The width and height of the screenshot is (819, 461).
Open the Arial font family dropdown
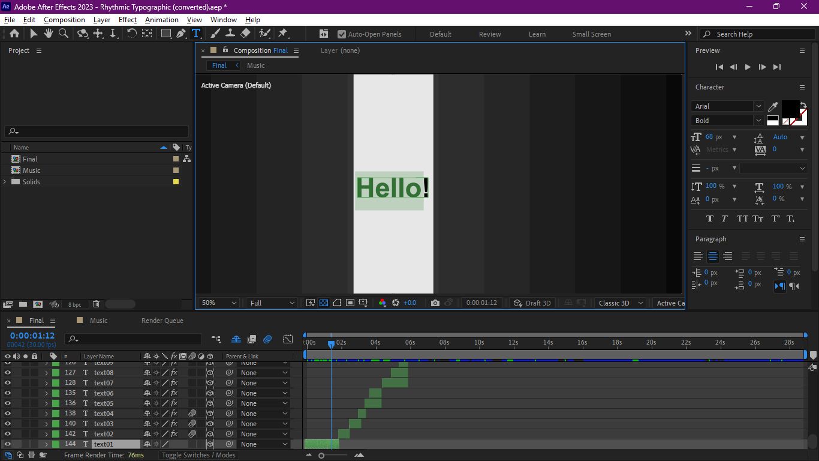pyautogui.click(x=727, y=106)
